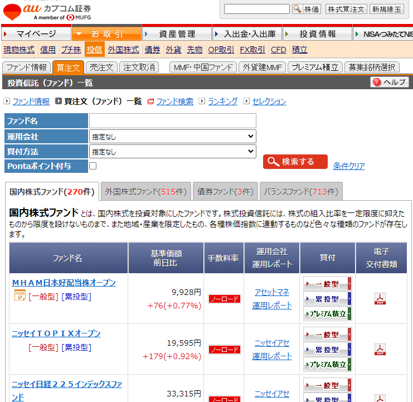The width and height of the screenshot is (413, 402).
Task: Select OP取引 submenu link
Action: (x=221, y=50)
